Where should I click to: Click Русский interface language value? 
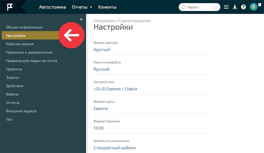102,69
